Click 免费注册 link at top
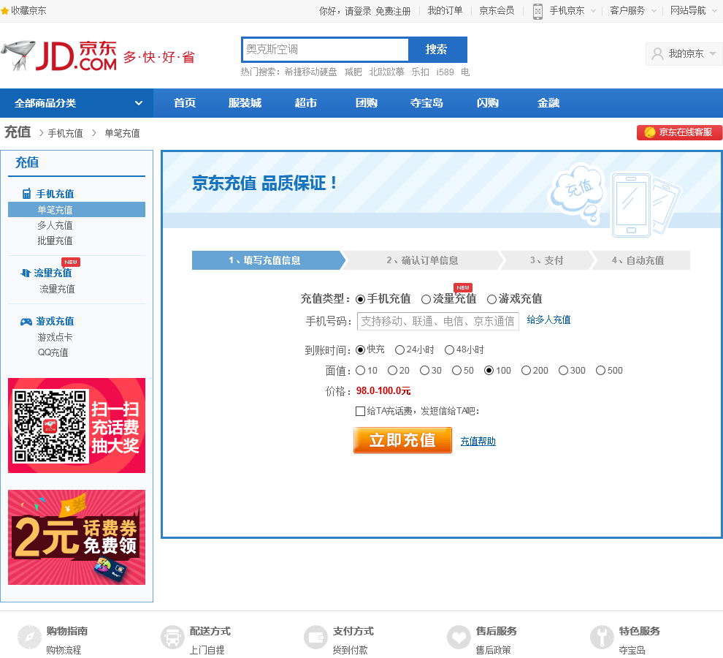Viewport: 723px width, 658px height. [393, 11]
